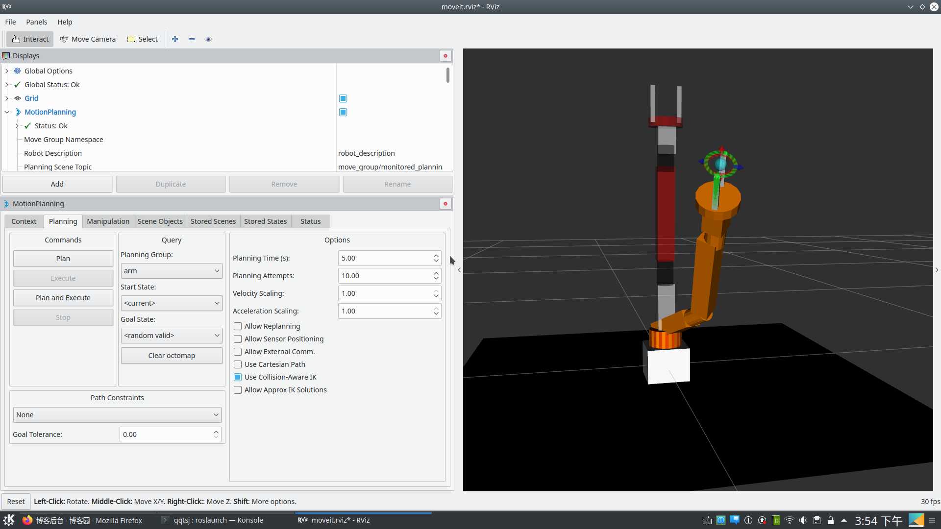Click the Global Options gear icon
This screenshot has height=529, width=941.
point(18,71)
